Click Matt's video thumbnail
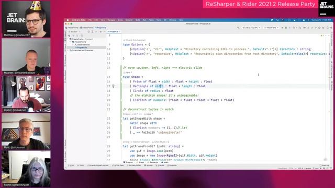The image size is (335, 188). click(26, 132)
